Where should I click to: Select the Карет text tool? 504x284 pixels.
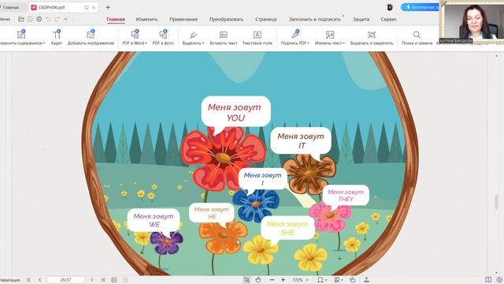(x=57, y=37)
